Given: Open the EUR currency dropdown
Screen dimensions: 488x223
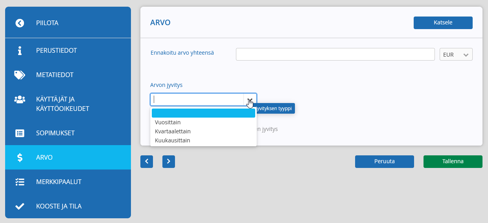Looking at the screenshot, I should tap(456, 55).
